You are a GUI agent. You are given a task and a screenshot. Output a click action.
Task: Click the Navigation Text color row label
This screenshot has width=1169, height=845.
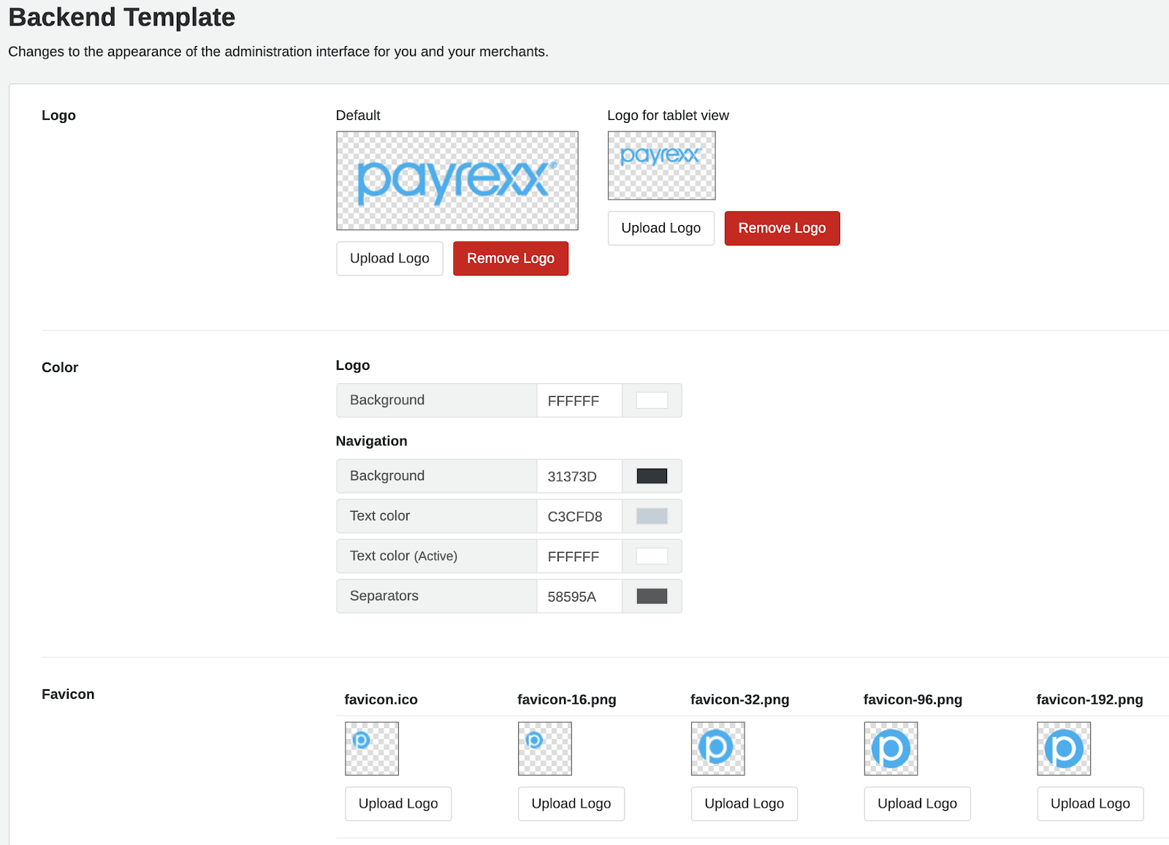pyautogui.click(x=380, y=516)
